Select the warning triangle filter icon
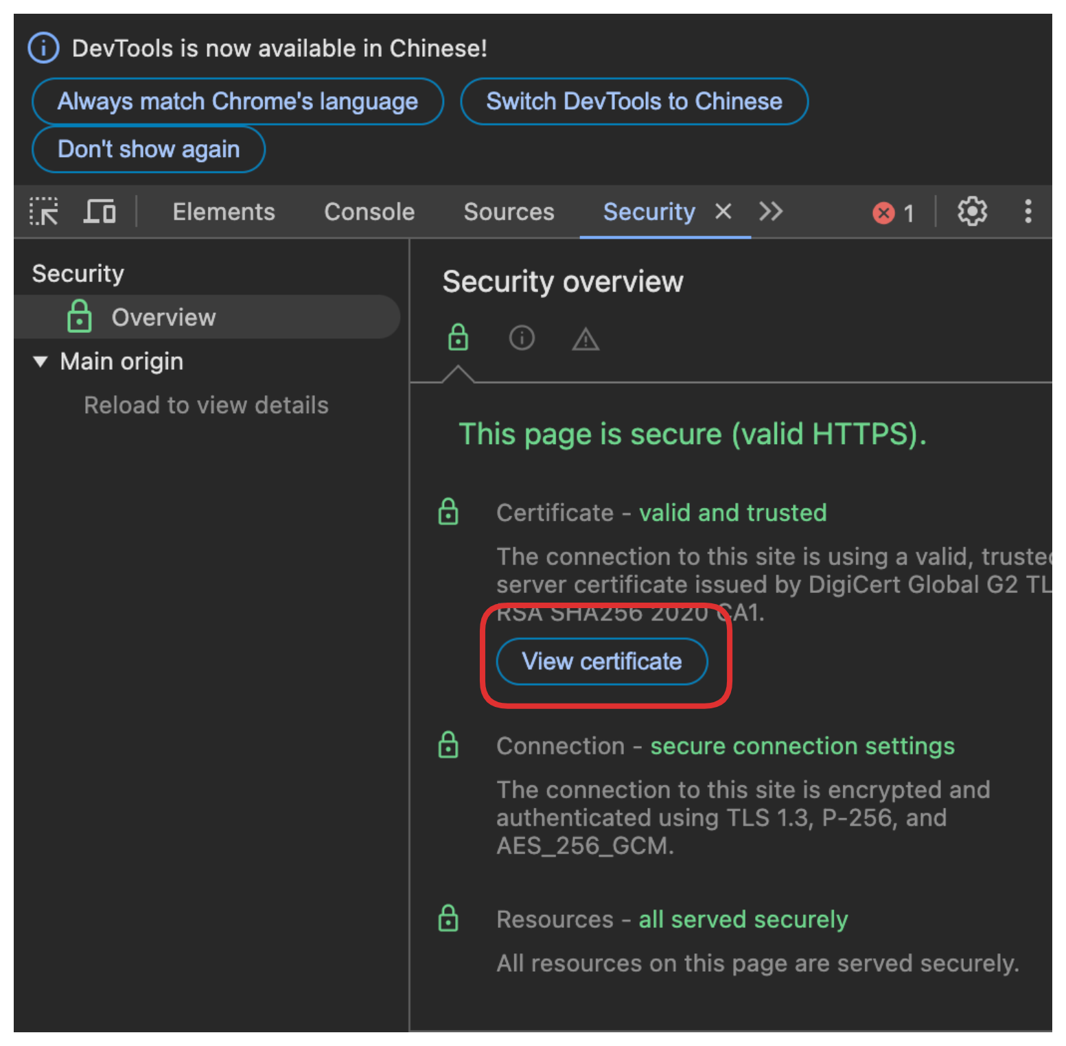This screenshot has height=1046, width=1066. (x=586, y=339)
